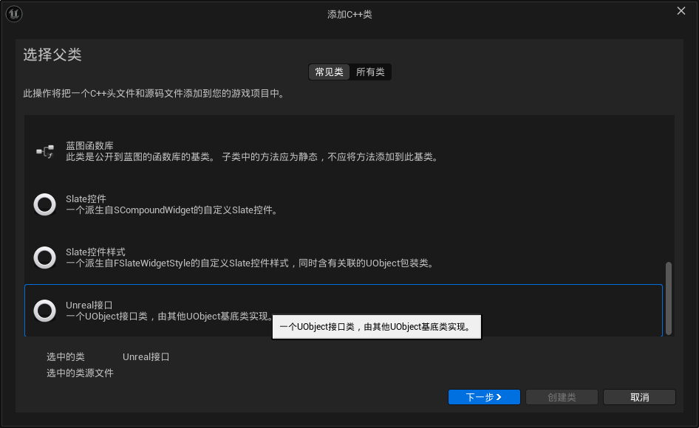The width and height of the screenshot is (699, 428).
Task: Click the Unreal Engine logo icon
Action: 14,14
